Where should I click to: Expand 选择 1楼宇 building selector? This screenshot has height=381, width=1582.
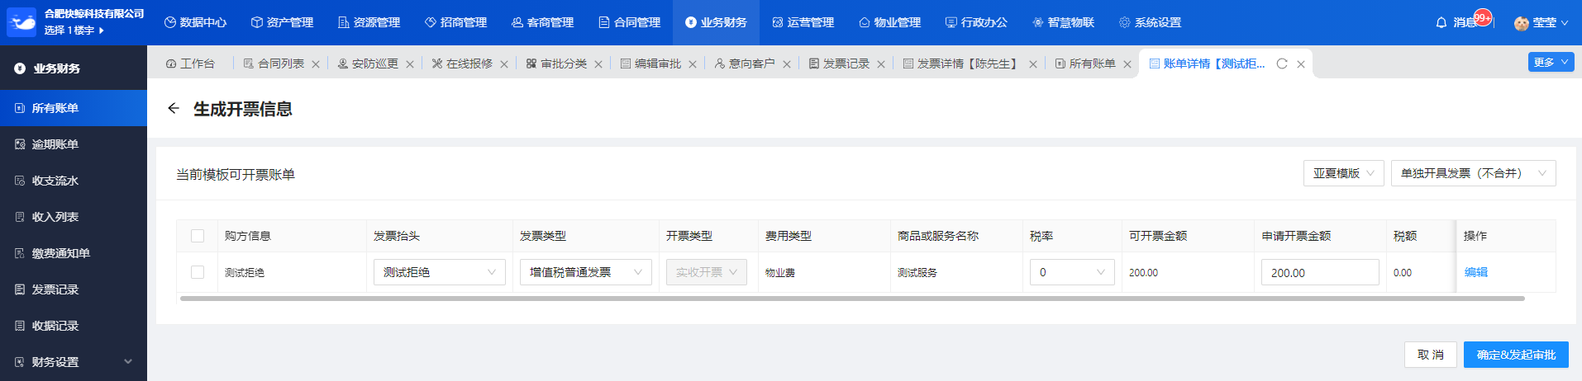pyautogui.click(x=74, y=30)
